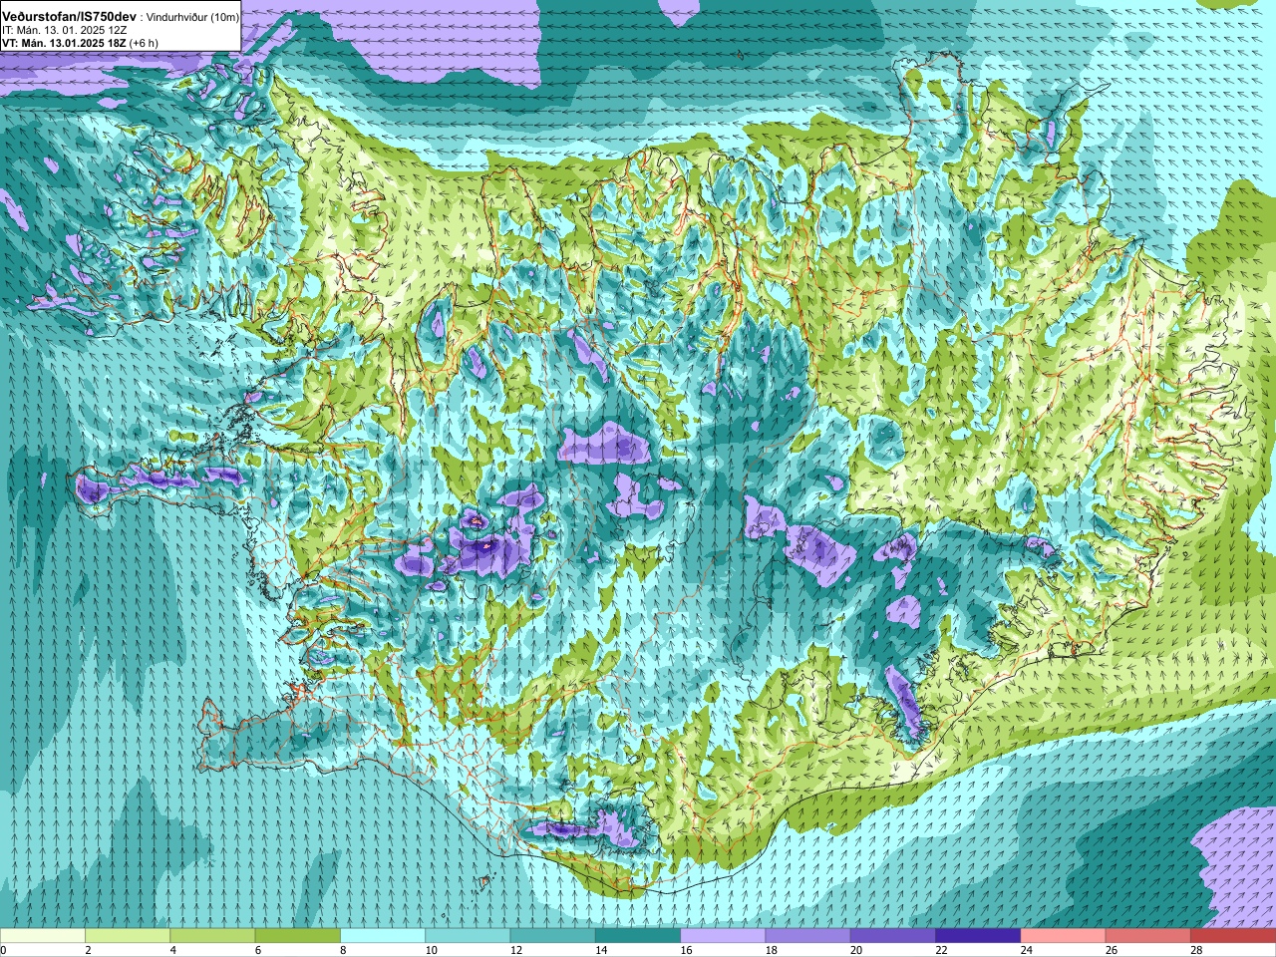Click the legend tick label "6"
Viewport: 1276px width, 957px height.
point(258,950)
